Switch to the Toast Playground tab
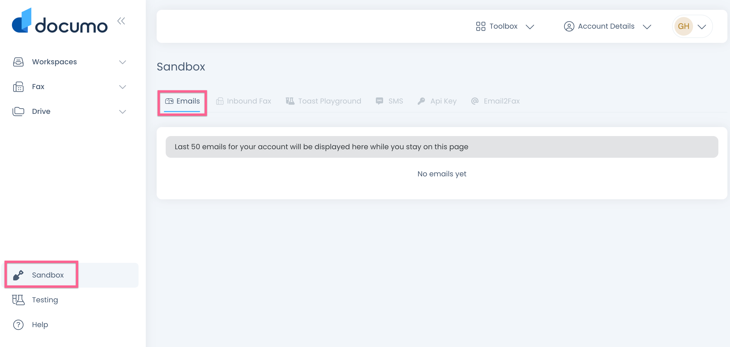Image resolution: width=730 pixels, height=347 pixels. (323, 101)
